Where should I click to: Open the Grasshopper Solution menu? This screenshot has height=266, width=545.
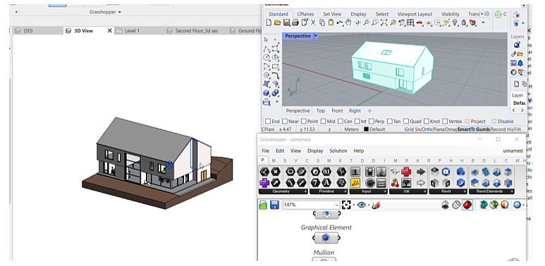[338, 151]
